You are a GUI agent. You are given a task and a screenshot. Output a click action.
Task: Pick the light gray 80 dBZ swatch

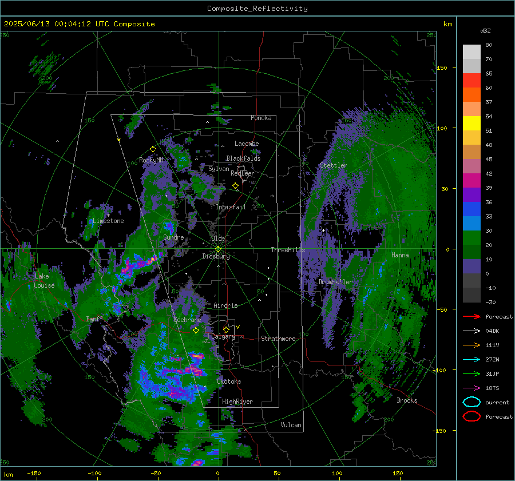472,52
